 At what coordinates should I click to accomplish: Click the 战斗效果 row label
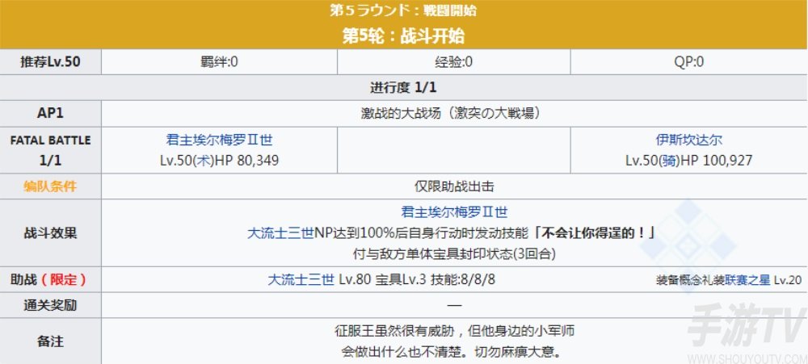50,232
